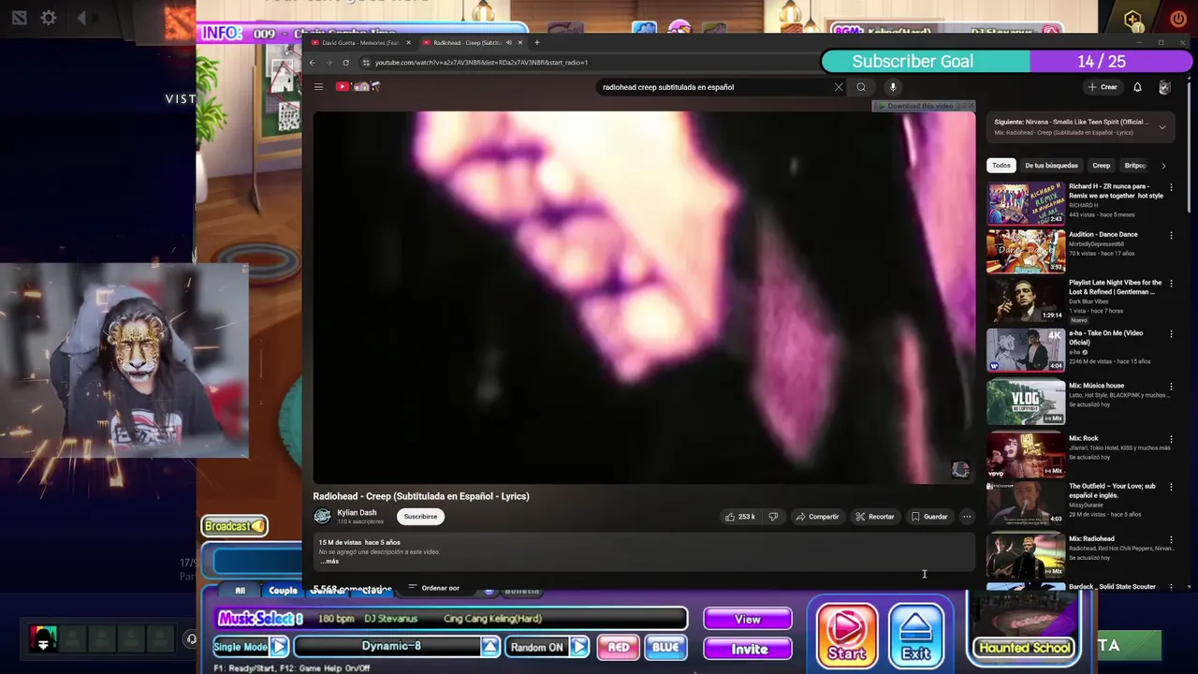This screenshot has height=674, width=1198.
Task: Click the Crear create button
Action: point(1103,87)
